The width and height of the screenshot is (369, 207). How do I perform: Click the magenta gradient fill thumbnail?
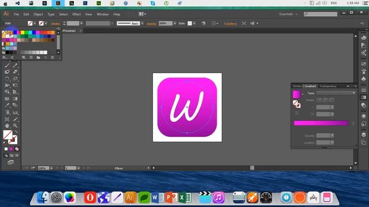[x=296, y=94]
